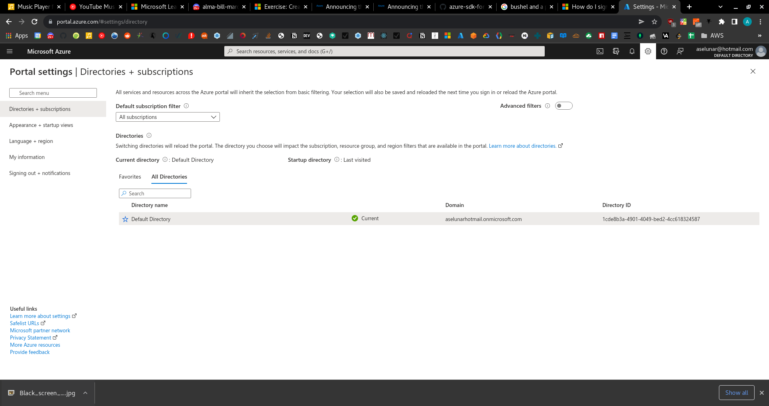The image size is (769, 406).
Task: Open the AWS bookmarks folder
Action: click(x=713, y=36)
